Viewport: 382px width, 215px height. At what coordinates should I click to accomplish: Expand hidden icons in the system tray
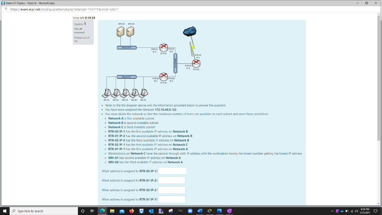coord(332,211)
